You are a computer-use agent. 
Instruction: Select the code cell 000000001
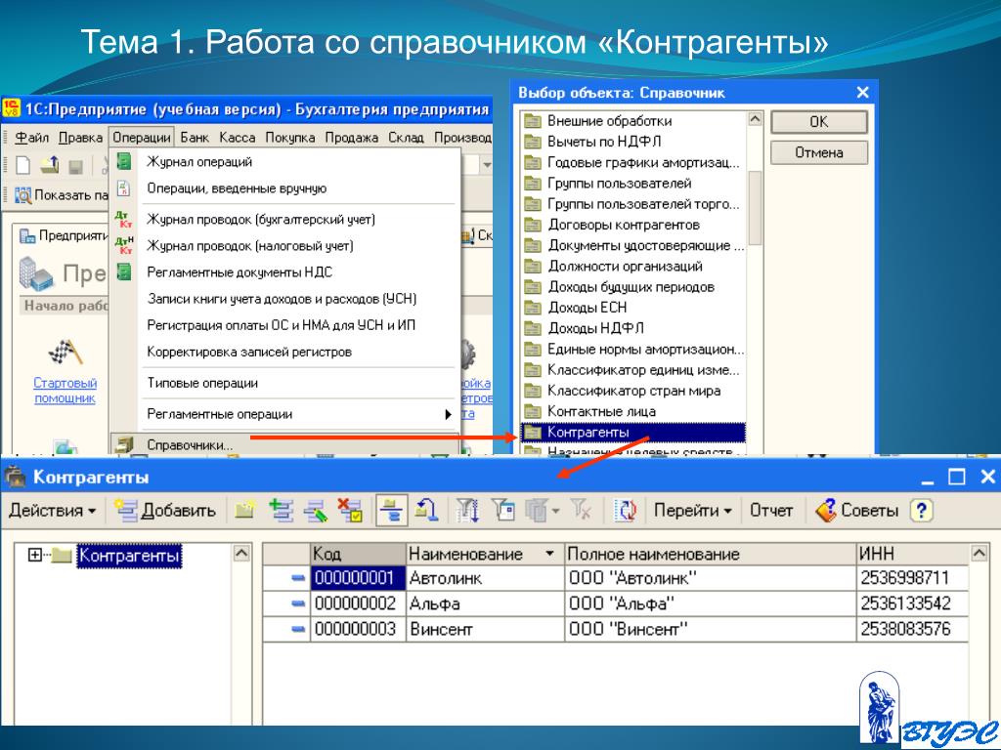pyautogui.click(x=358, y=578)
